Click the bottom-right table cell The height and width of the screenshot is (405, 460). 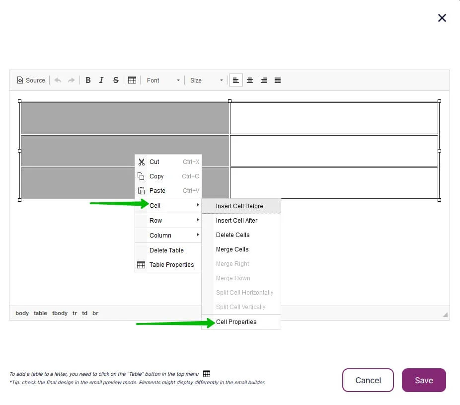pyautogui.click(x=334, y=183)
